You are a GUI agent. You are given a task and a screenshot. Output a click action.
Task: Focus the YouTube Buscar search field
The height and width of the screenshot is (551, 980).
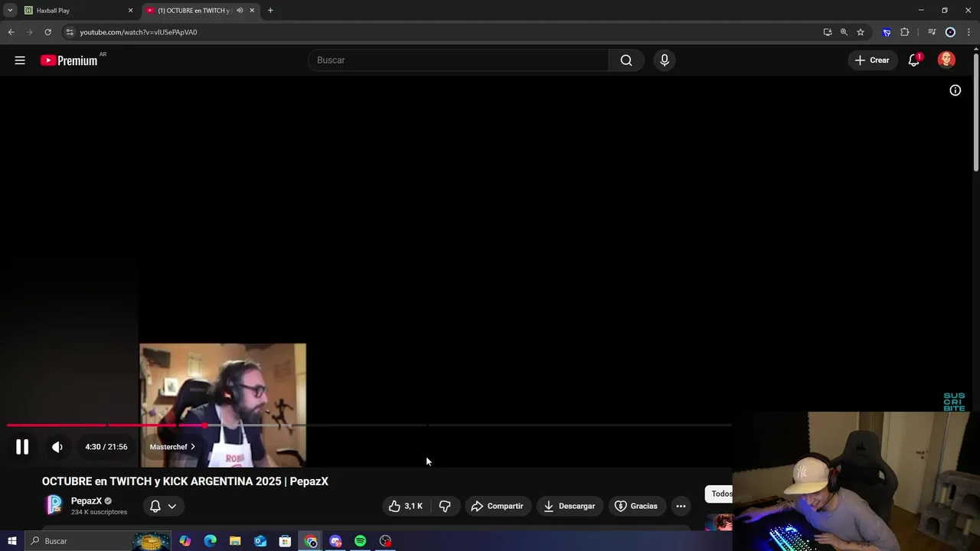tap(458, 60)
